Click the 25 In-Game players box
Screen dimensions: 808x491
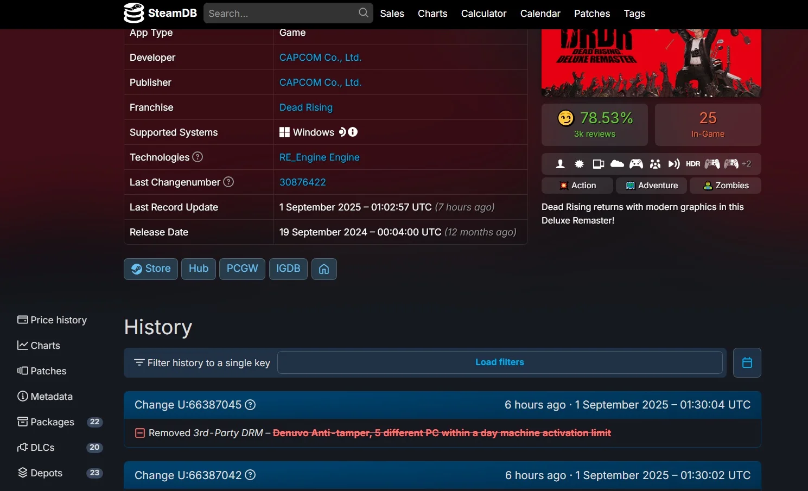[x=708, y=125]
